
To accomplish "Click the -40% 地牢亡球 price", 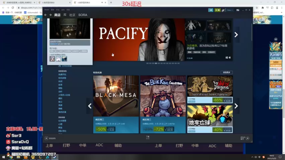I will [x=222, y=130].
